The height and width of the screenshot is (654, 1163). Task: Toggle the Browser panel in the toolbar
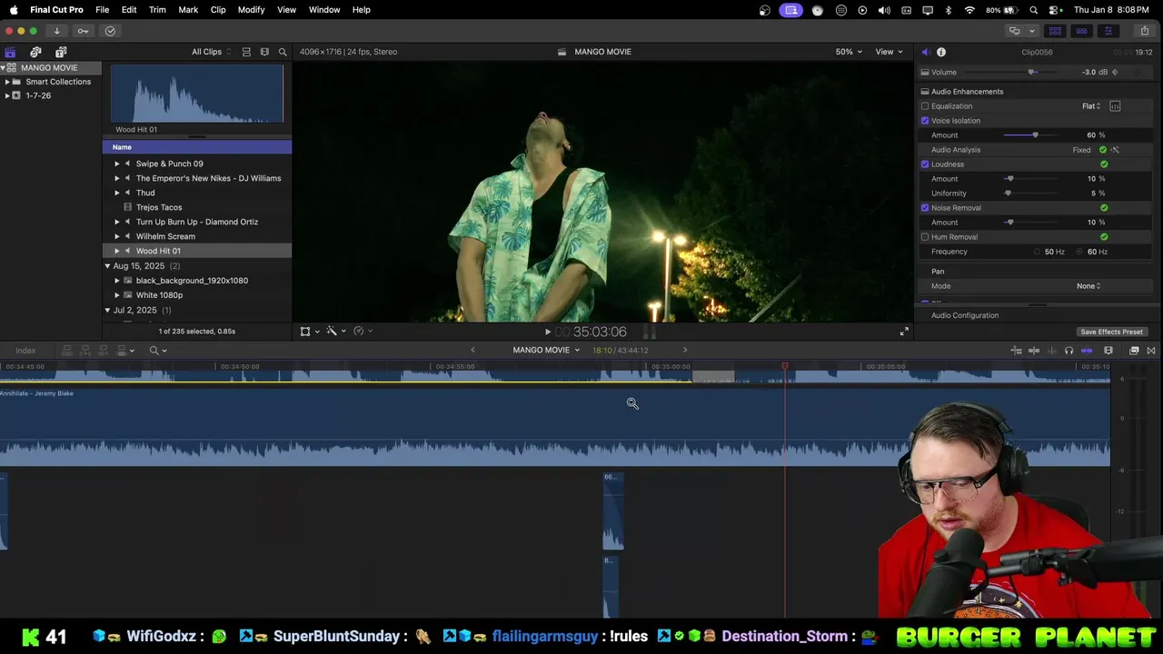pyautogui.click(x=1055, y=31)
